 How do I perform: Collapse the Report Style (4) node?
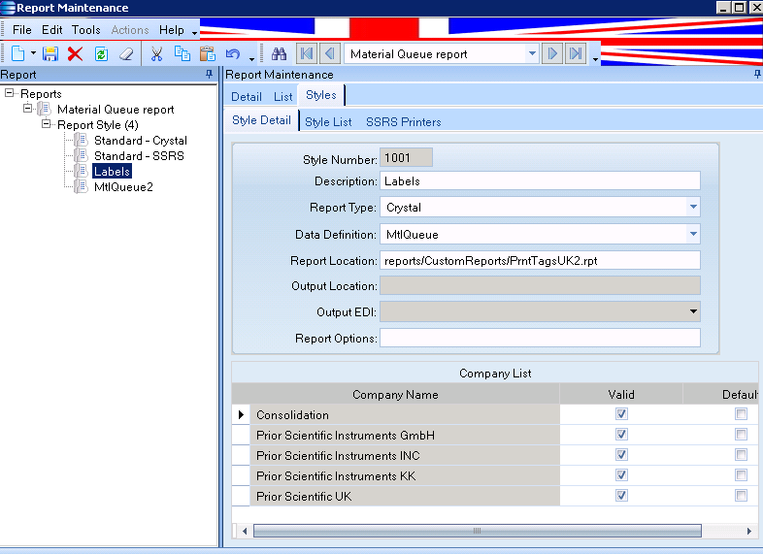tap(47, 124)
